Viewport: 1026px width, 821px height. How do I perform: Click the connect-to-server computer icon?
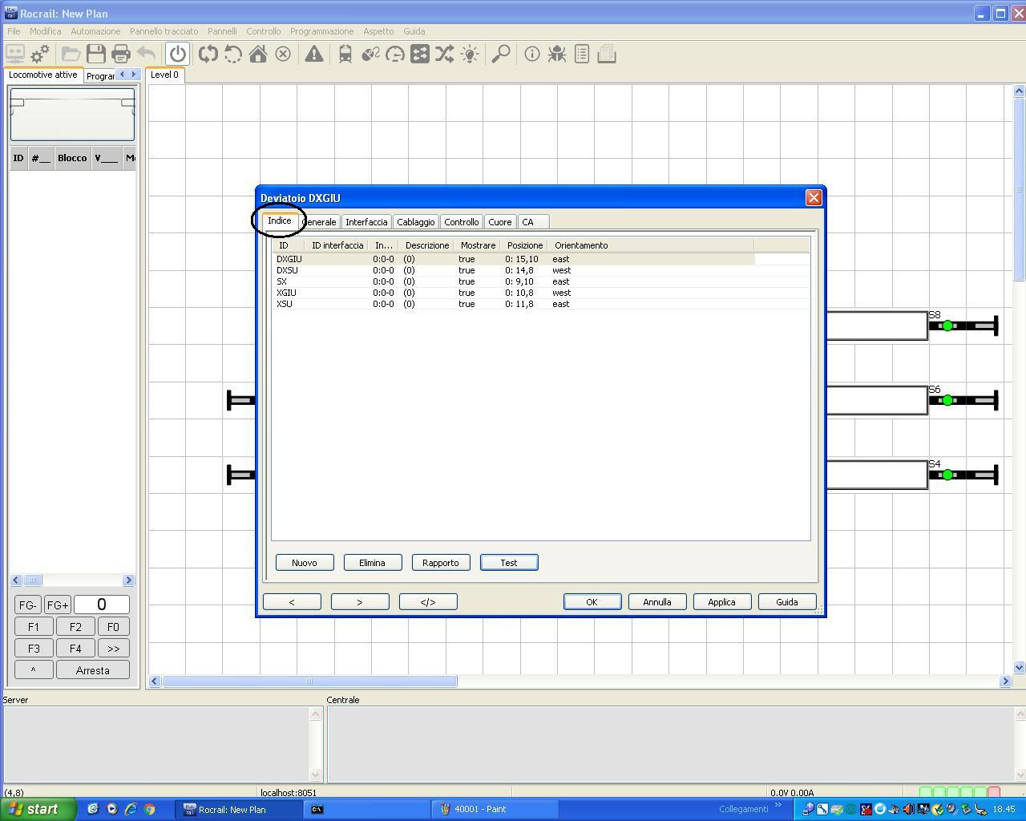(x=14, y=55)
